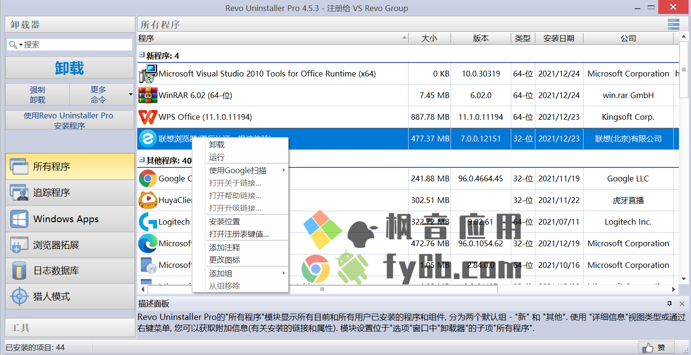
Task: Click the 猎人模式 crosshair icon
Action: 19,296
